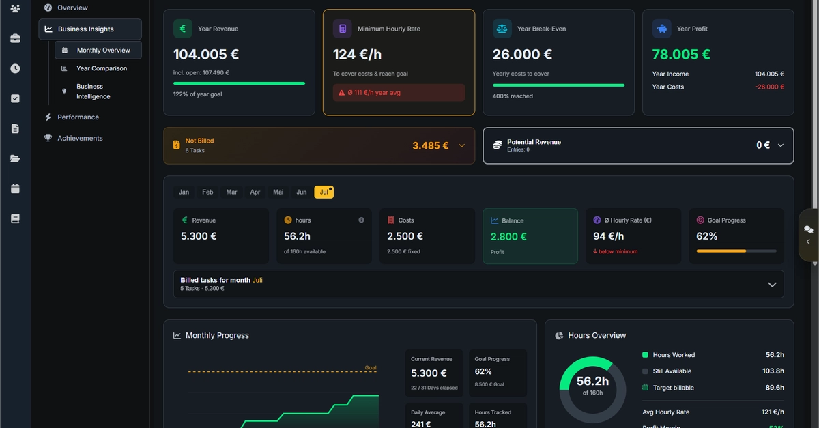Viewport: 819px width, 428px height.
Task: Click the line chart icon by Monthly Progress
Action: tap(177, 335)
